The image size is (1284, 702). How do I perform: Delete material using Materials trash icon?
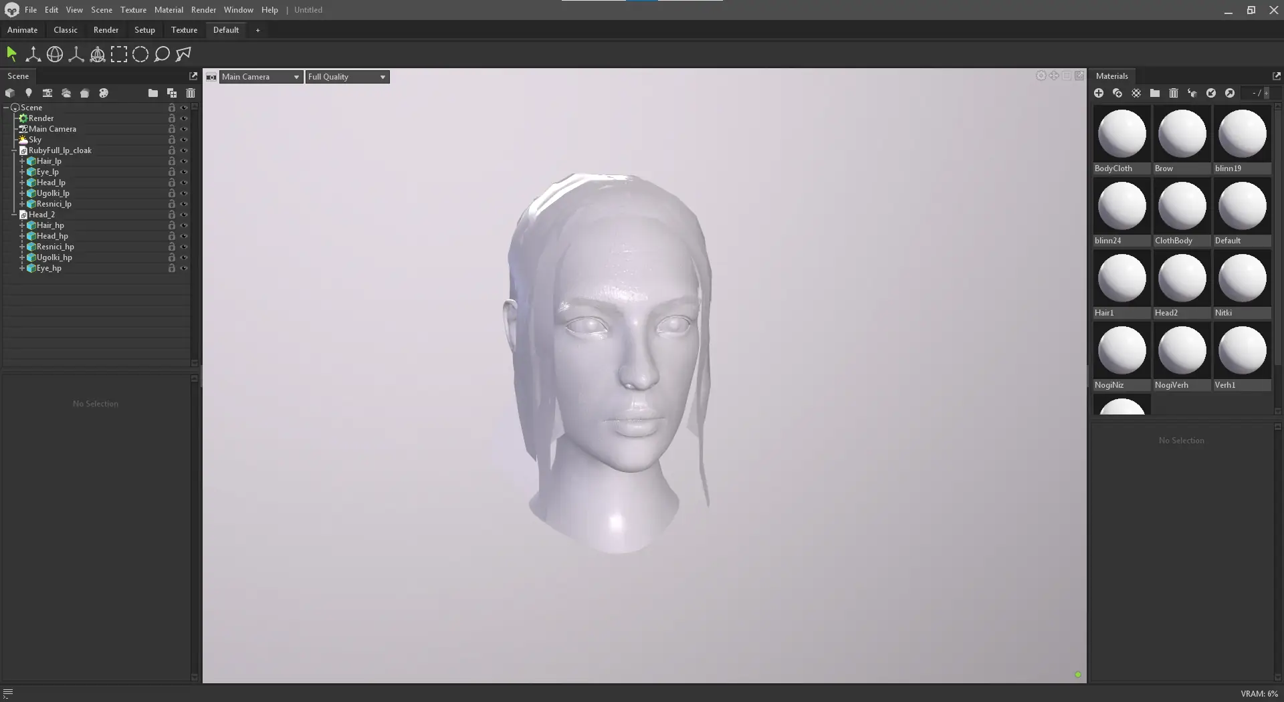pyautogui.click(x=1174, y=93)
